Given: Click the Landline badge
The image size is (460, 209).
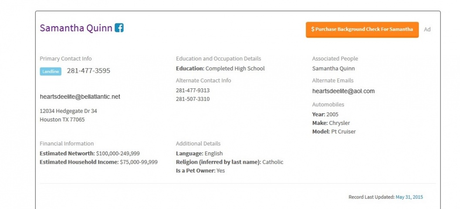Looking at the screenshot, I should coord(51,71).
